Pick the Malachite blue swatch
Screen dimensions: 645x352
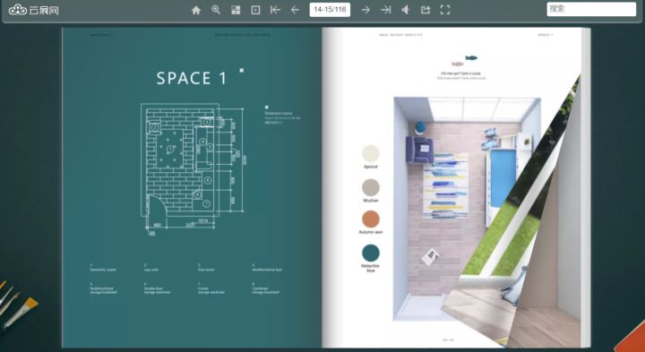pyautogui.click(x=371, y=253)
